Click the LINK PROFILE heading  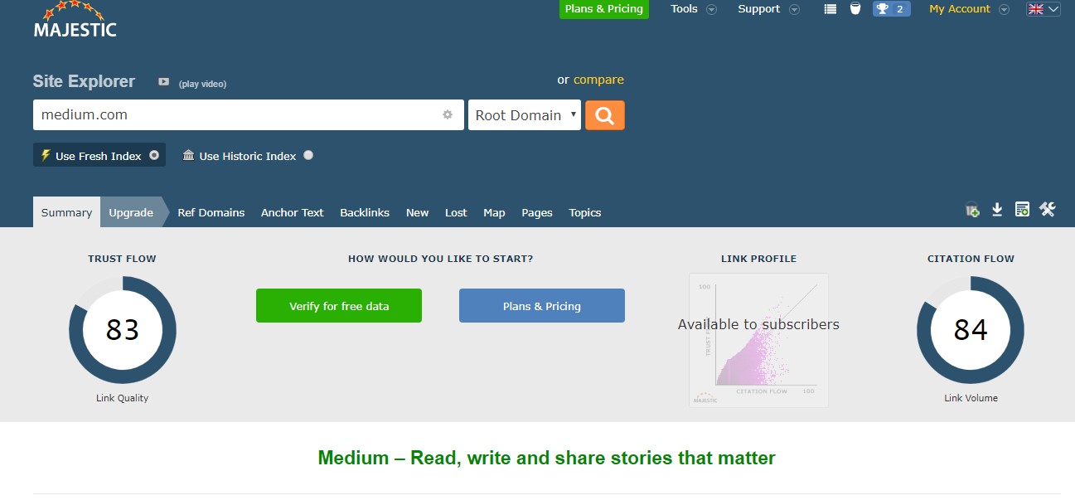pyautogui.click(x=758, y=259)
